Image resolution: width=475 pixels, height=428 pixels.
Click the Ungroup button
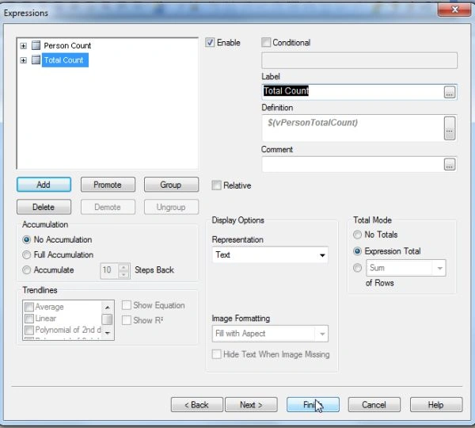(171, 207)
